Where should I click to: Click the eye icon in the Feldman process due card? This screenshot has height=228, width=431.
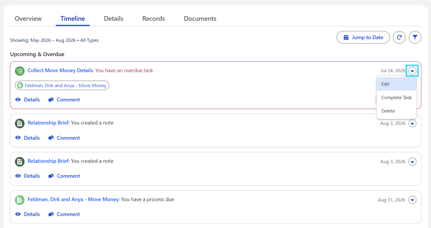tap(18, 214)
